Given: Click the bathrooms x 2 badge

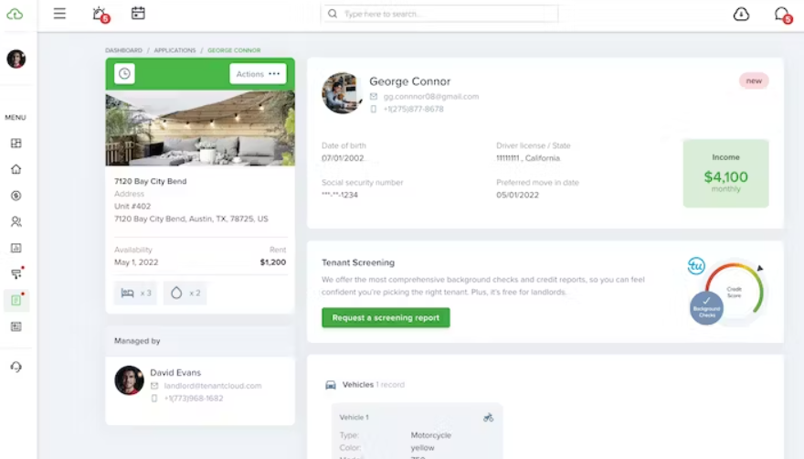Looking at the screenshot, I should tap(185, 294).
